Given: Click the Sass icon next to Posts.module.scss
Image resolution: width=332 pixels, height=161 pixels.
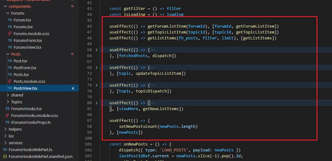Looking at the screenshot, I should pos(10,82).
